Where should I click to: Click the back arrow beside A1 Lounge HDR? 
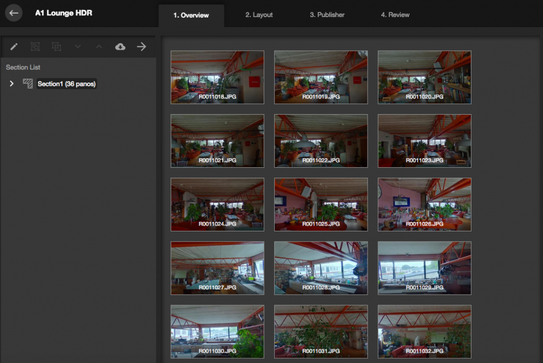pos(14,13)
